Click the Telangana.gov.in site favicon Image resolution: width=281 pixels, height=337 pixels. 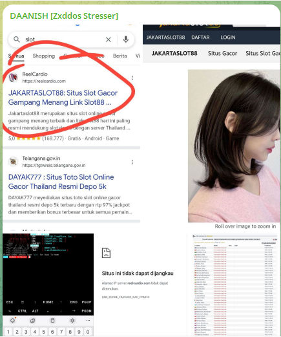click(x=13, y=161)
